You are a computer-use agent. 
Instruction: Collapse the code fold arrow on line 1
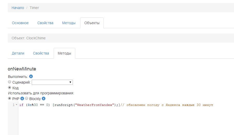[x=16, y=105]
